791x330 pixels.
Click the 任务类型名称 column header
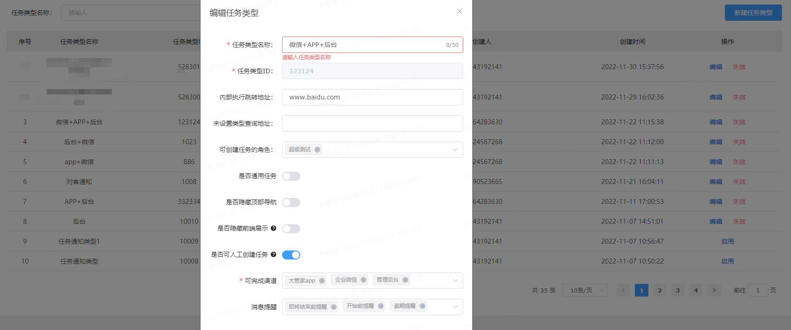pos(79,42)
